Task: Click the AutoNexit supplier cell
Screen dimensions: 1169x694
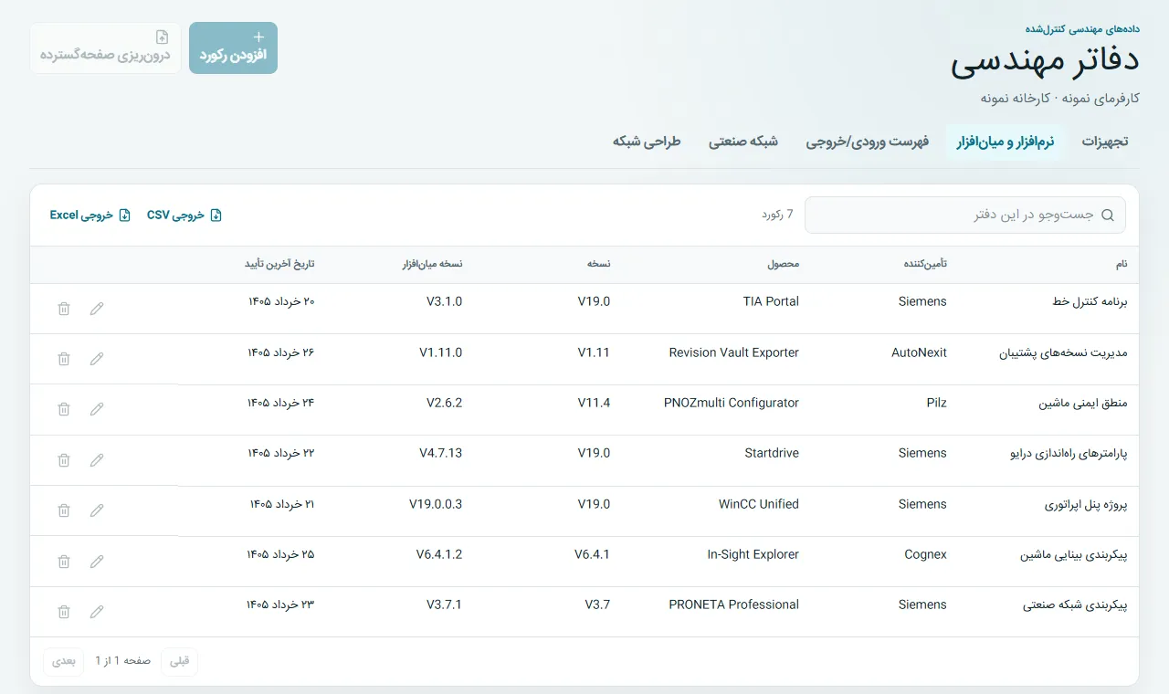Action: pyautogui.click(x=919, y=352)
